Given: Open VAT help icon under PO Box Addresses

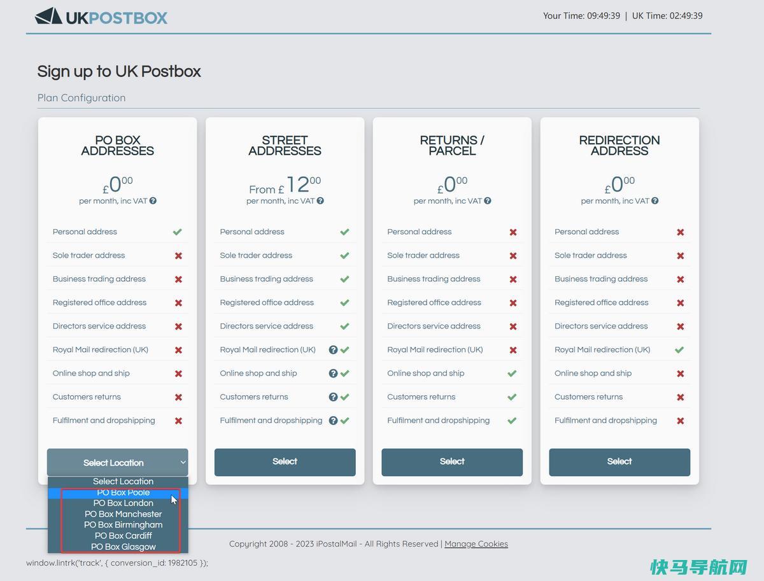Looking at the screenshot, I should tap(153, 201).
